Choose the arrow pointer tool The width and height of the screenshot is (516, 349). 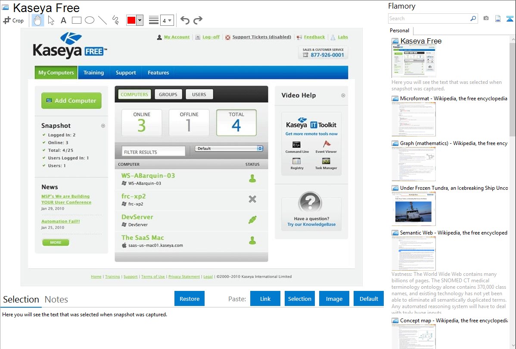pos(51,20)
